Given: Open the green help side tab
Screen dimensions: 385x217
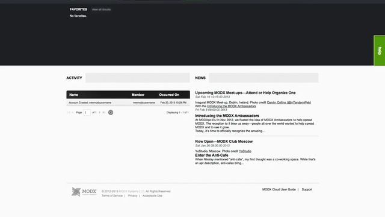Looking at the screenshot, I should (380, 51).
